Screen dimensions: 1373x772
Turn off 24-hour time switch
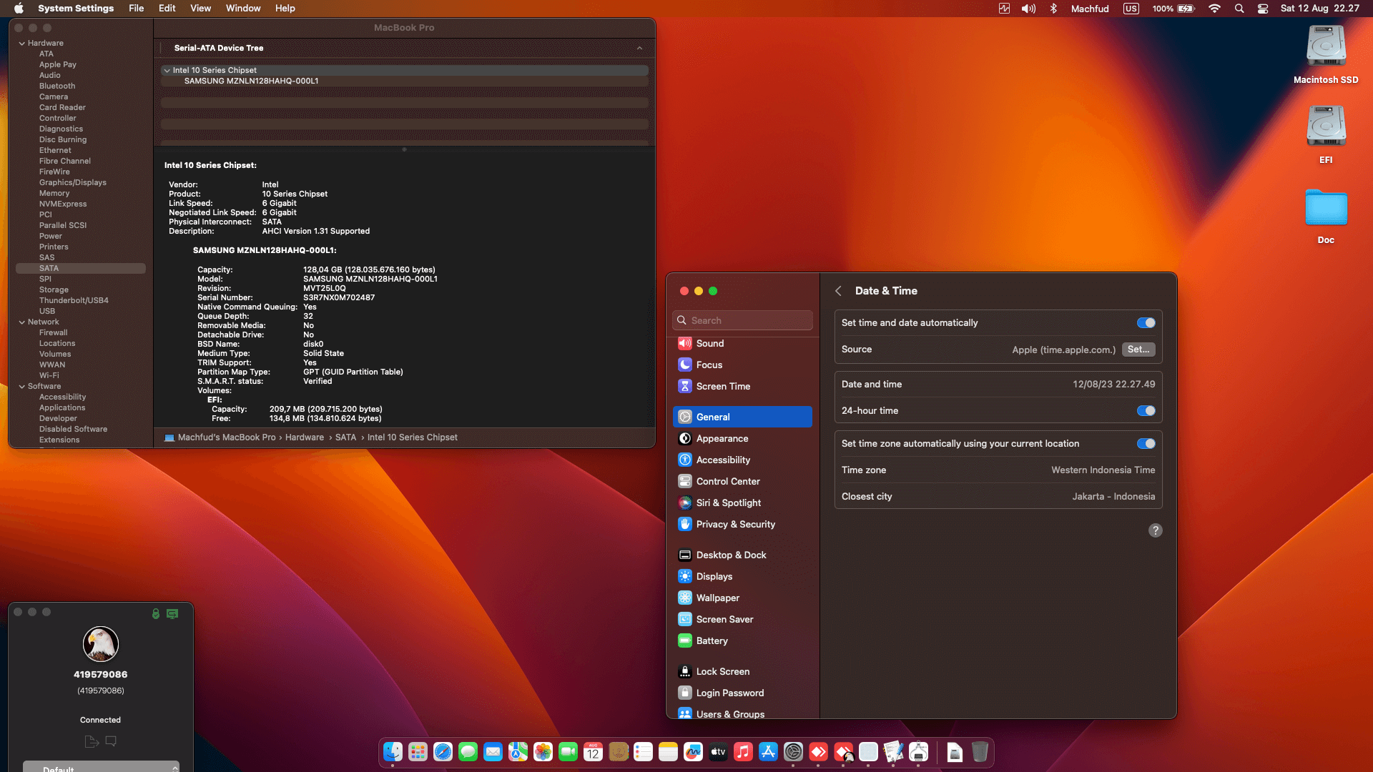pyautogui.click(x=1146, y=411)
